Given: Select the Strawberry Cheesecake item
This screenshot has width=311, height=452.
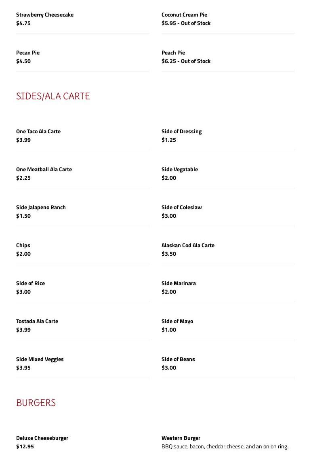Looking at the screenshot, I should [x=45, y=15].
